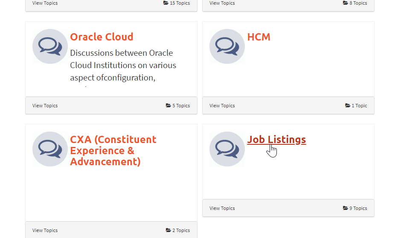Open the Oracle Cloud forum title

tap(102, 37)
